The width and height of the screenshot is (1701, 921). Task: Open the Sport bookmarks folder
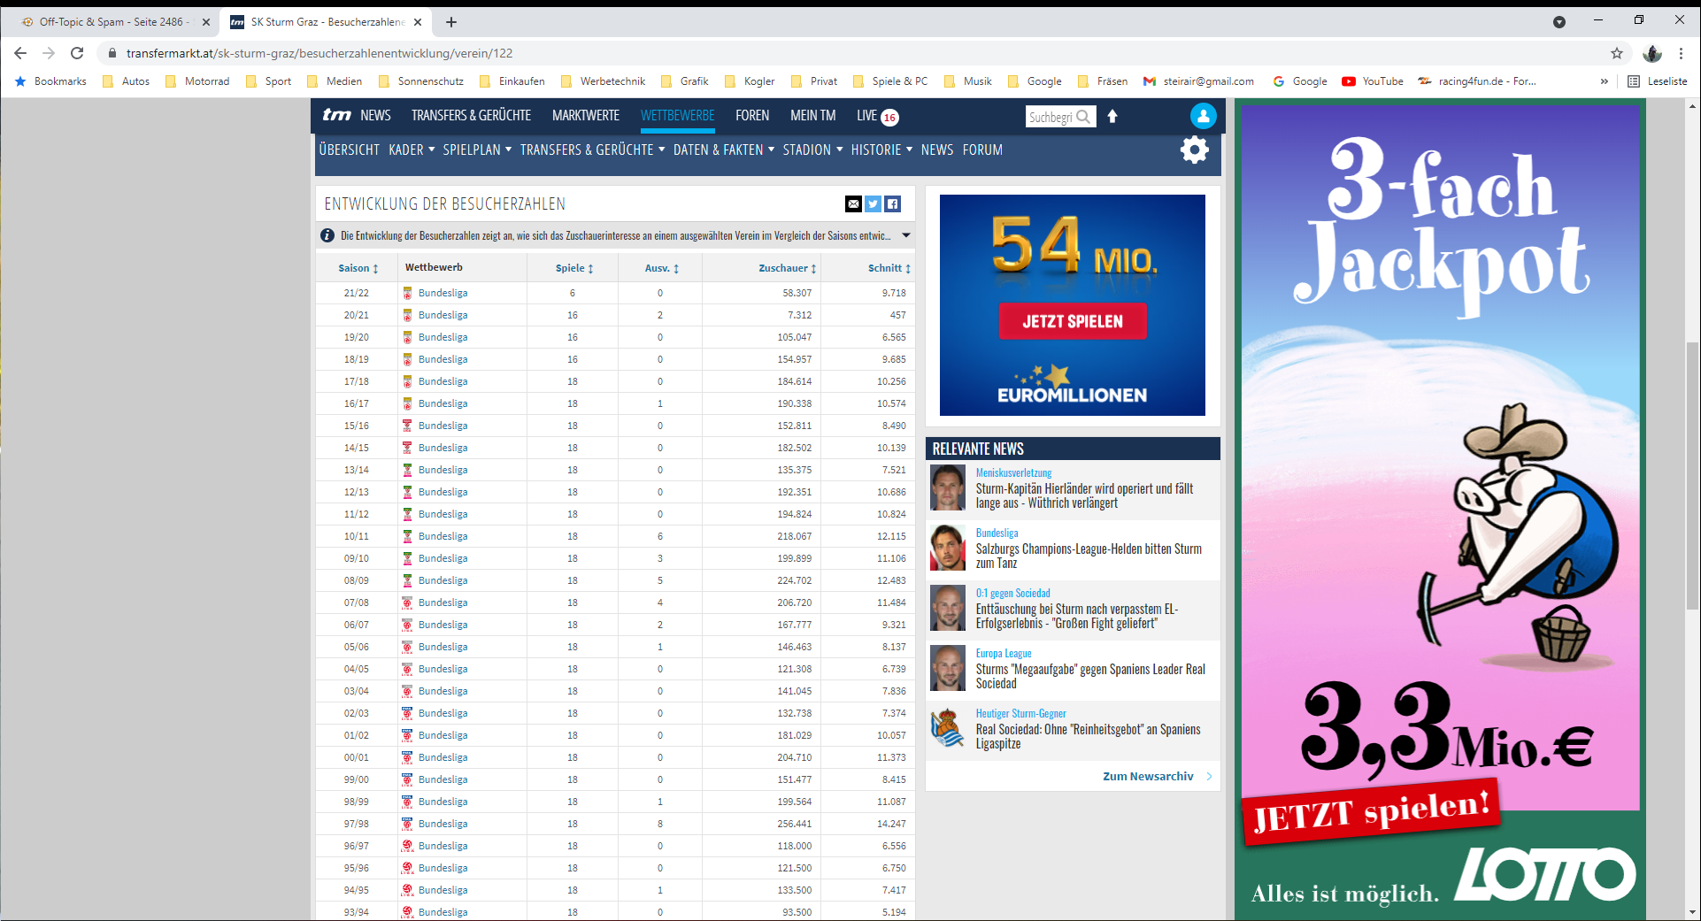point(268,81)
